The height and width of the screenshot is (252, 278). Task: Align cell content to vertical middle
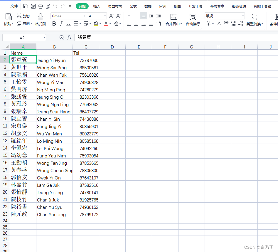pos(136,16)
